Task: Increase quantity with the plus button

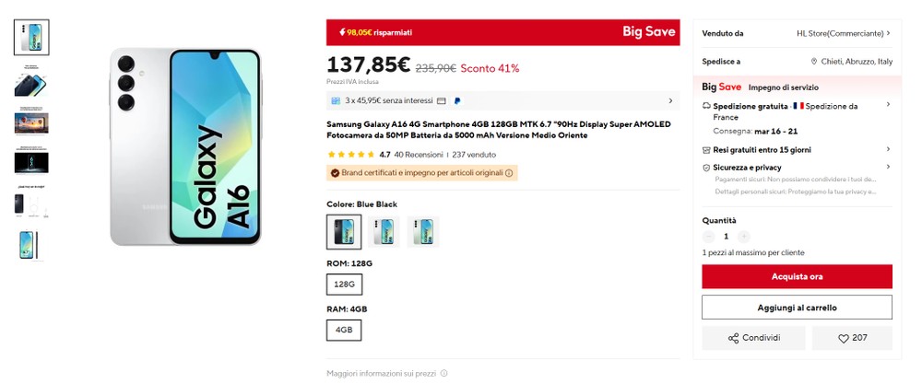Action: (x=744, y=237)
